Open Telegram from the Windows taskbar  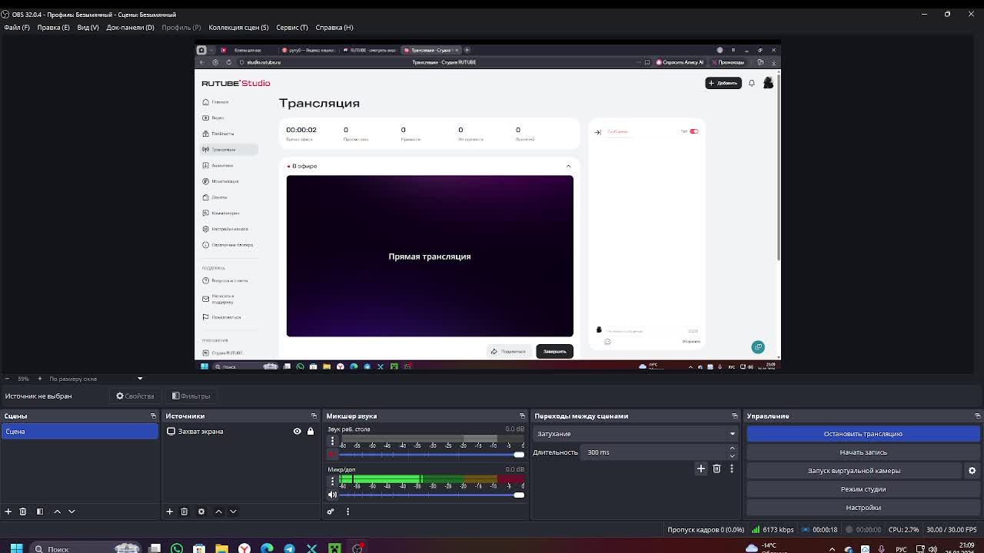pos(289,548)
